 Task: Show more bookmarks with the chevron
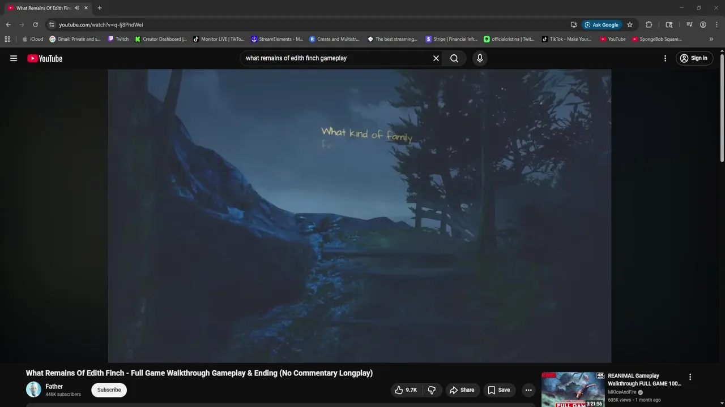click(x=711, y=39)
